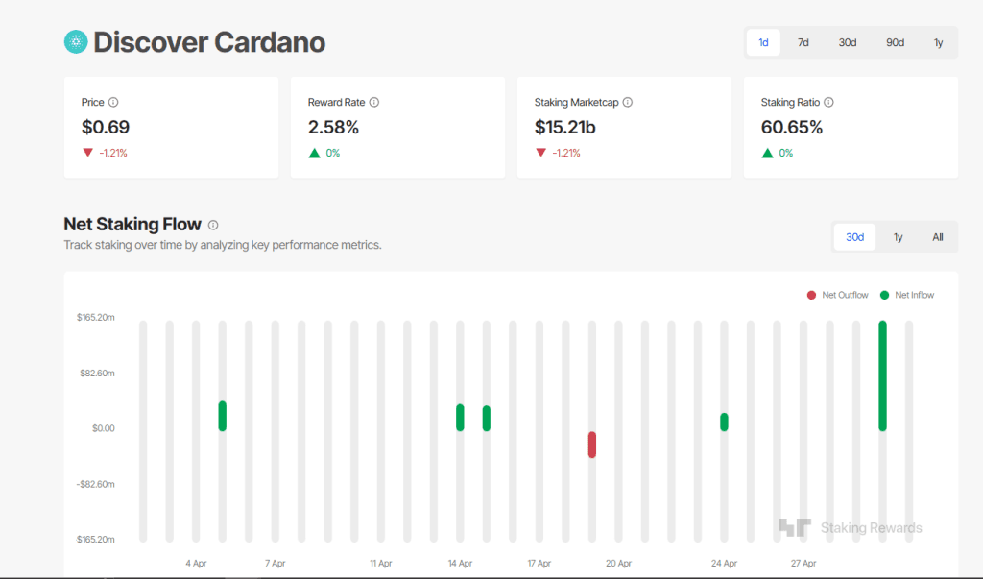Click the $0.69 price value
This screenshot has width=983, height=579.
[x=106, y=128]
